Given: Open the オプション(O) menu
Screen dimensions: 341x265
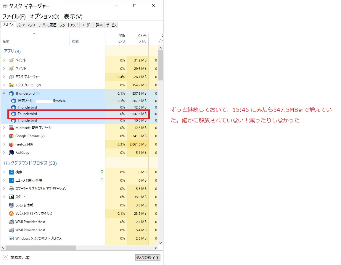Looking at the screenshot, I should click(44, 17).
